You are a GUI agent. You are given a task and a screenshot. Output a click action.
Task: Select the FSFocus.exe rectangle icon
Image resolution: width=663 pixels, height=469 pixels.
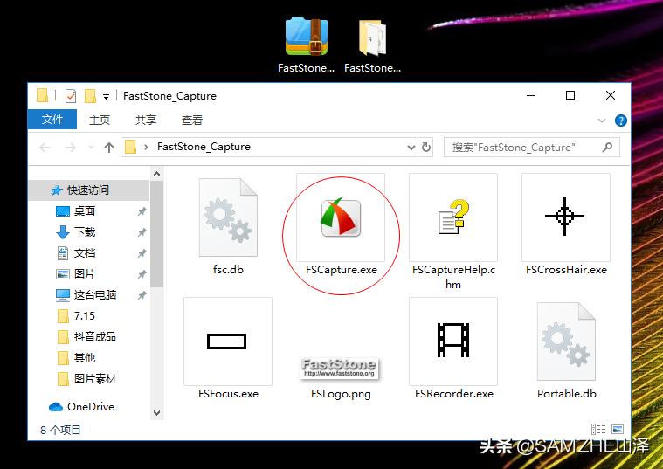[x=226, y=341]
